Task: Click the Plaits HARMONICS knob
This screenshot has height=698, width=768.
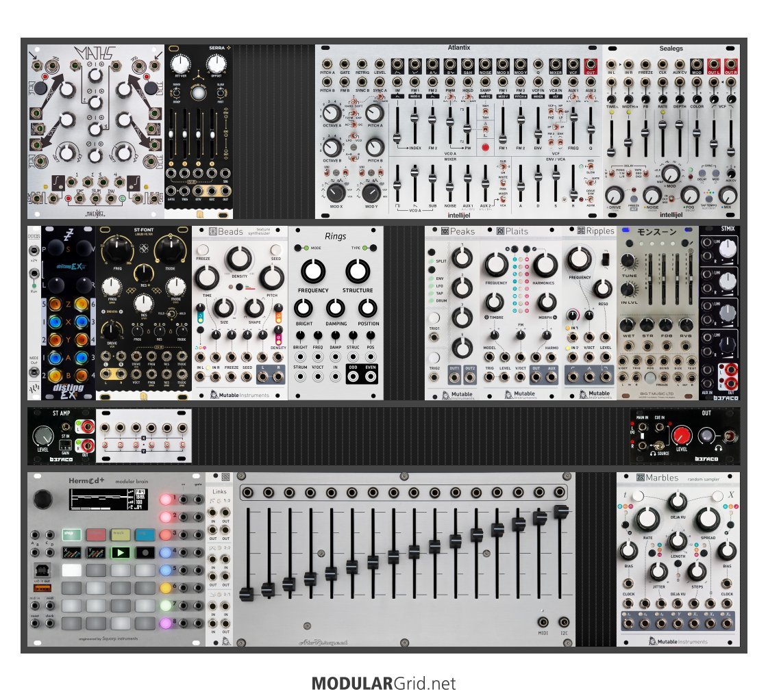Action: click(545, 265)
